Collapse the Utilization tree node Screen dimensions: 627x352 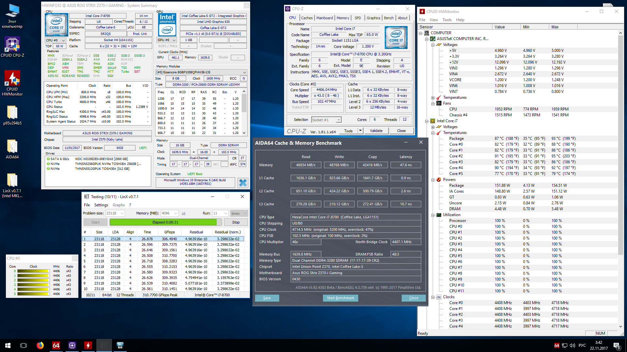pos(433,215)
